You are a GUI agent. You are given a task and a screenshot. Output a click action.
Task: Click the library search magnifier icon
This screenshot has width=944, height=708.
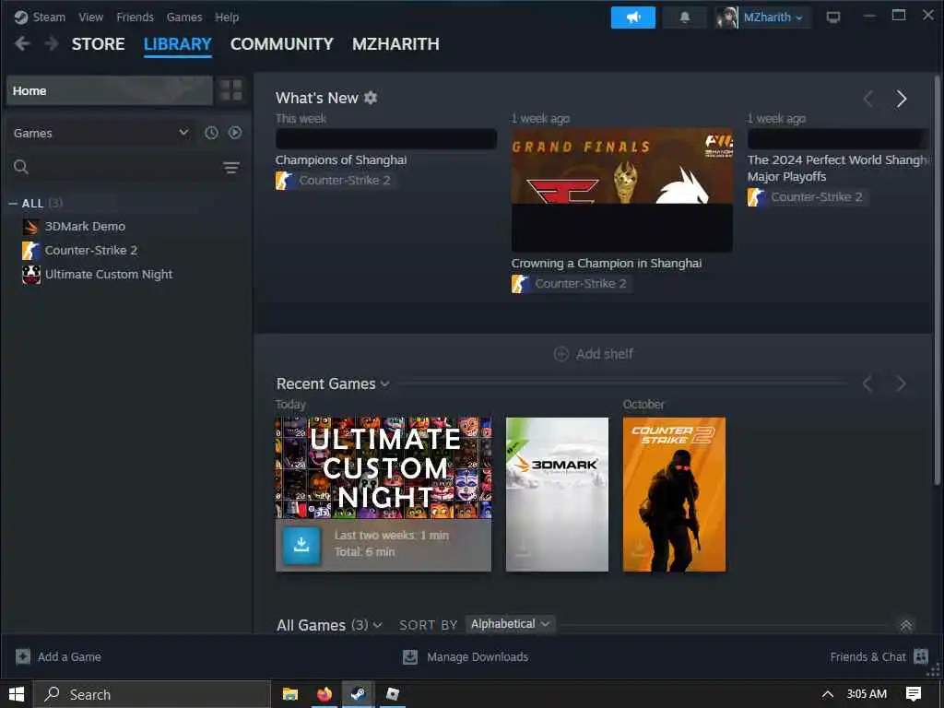pyautogui.click(x=21, y=167)
